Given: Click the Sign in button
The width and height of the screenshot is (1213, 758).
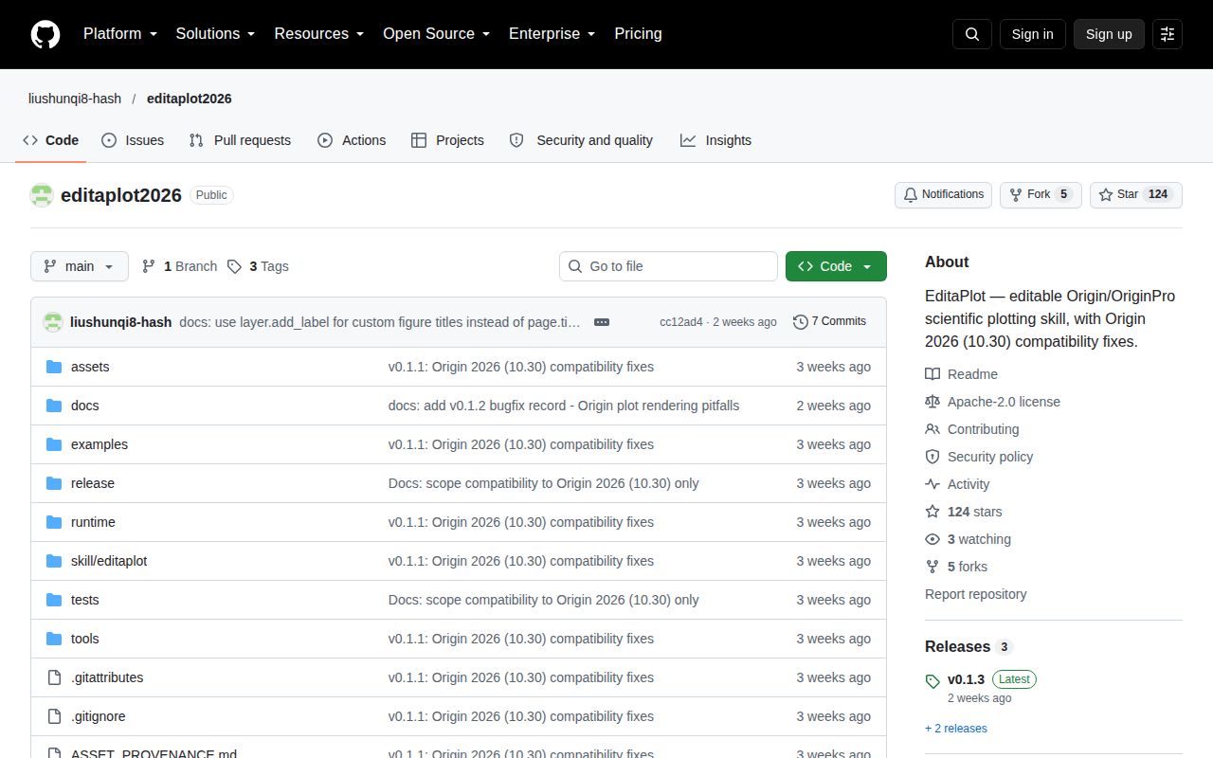Looking at the screenshot, I should click(1032, 34).
